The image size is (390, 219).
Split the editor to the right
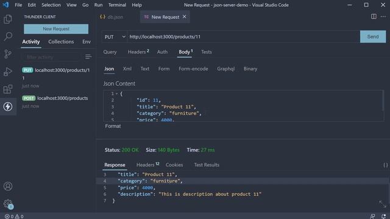pyautogui.click(x=374, y=16)
